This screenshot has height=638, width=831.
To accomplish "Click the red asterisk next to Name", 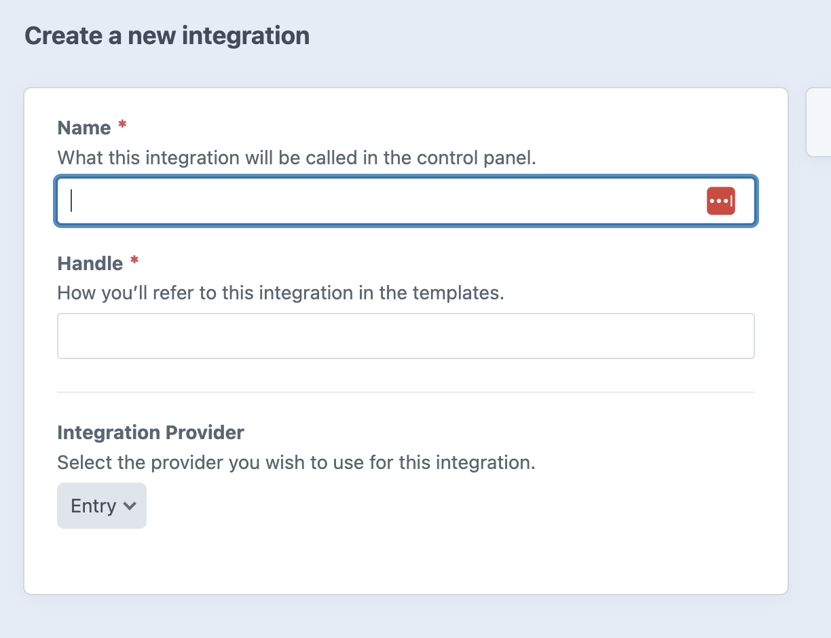I will point(122,126).
